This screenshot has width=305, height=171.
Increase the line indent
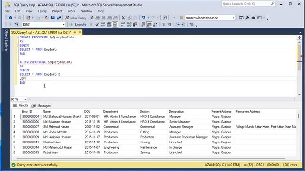(183, 25)
